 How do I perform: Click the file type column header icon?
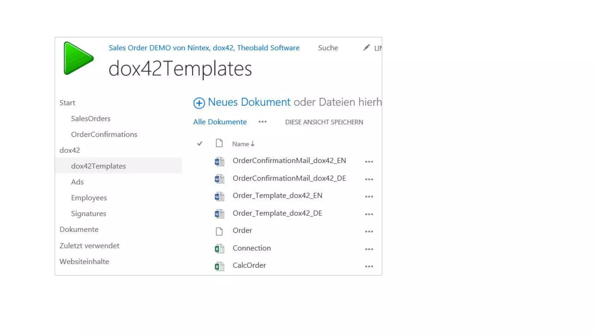coord(219,143)
